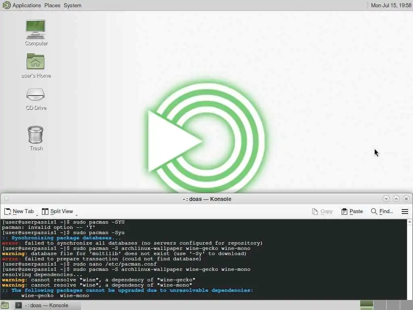Switch to the second workspace in the switcher
Image resolution: width=413 pixels, height=310 pixels.
pos(380,305)
